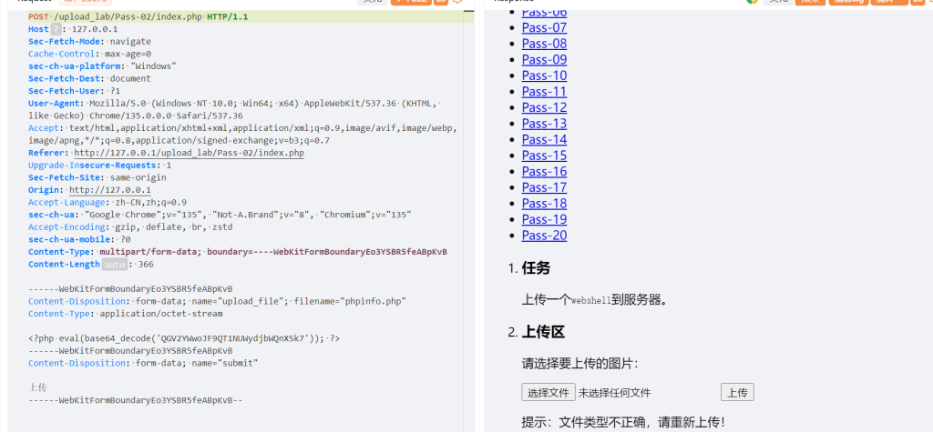Navigate to Pass-17

pos(545,188)
